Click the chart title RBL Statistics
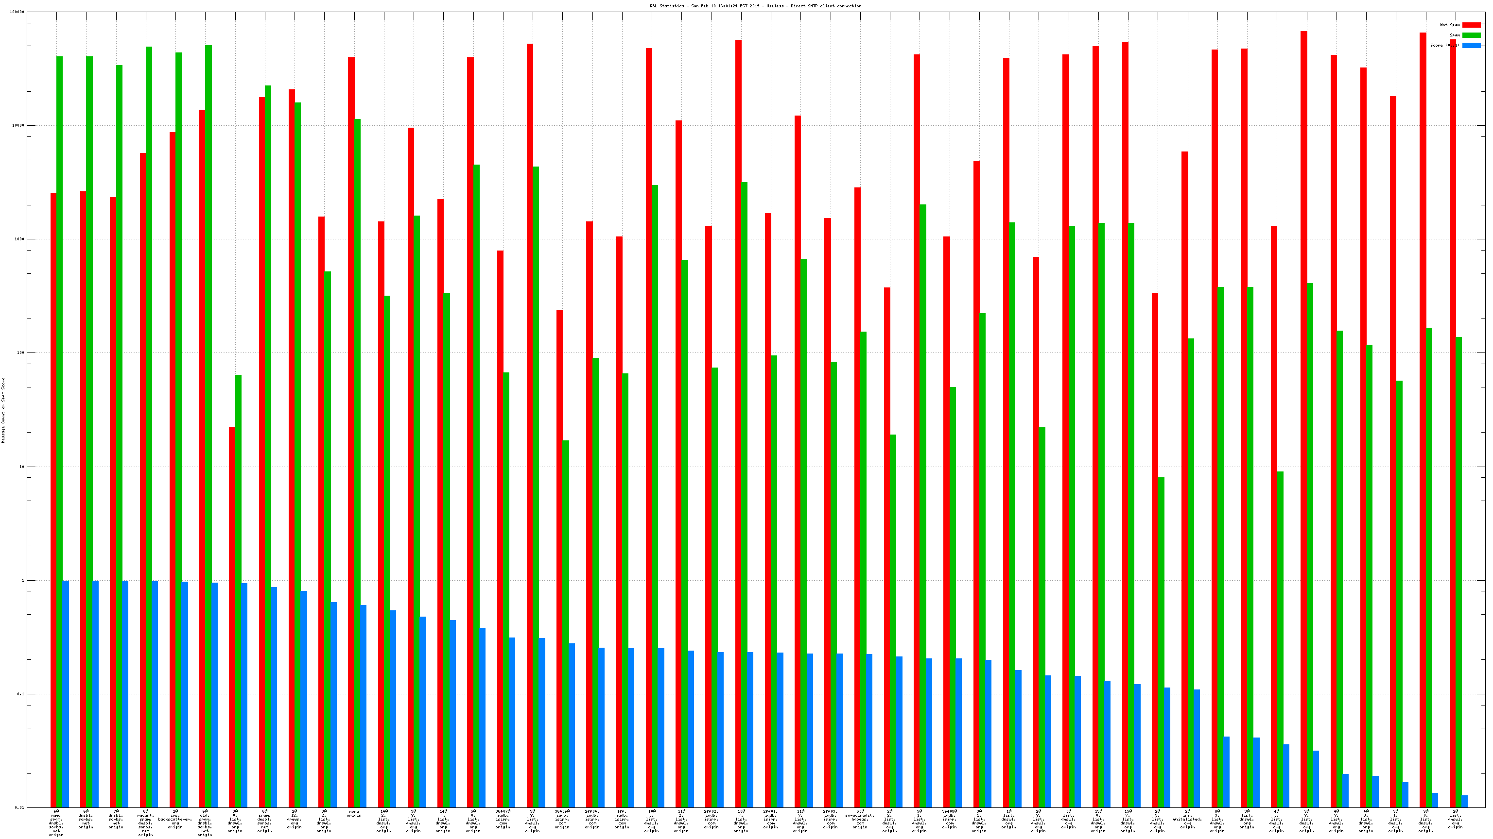This screenshot has height=839, width=1493. click(755, 6)
